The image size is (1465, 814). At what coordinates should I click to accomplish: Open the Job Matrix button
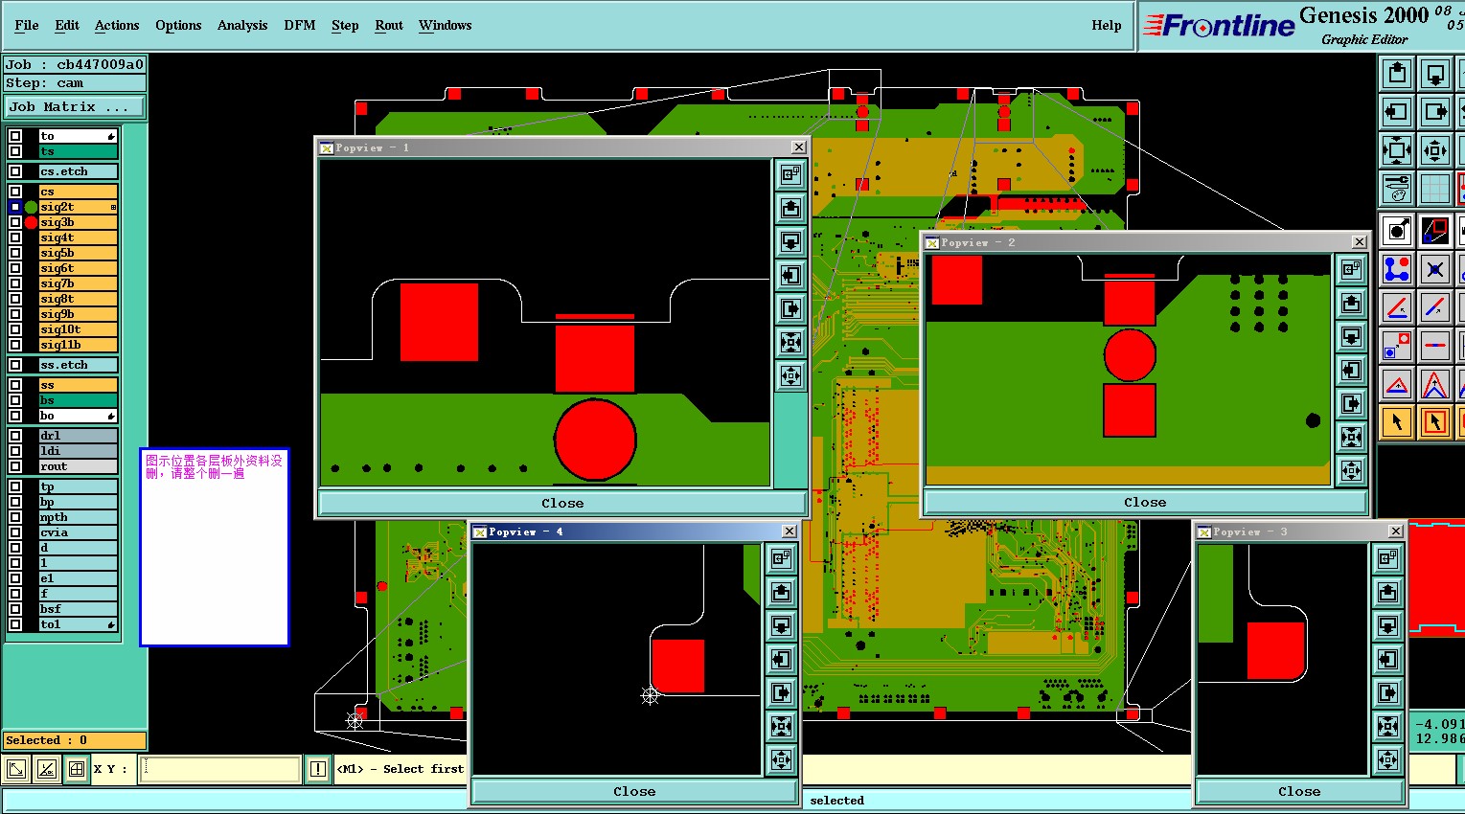(75, 106)
